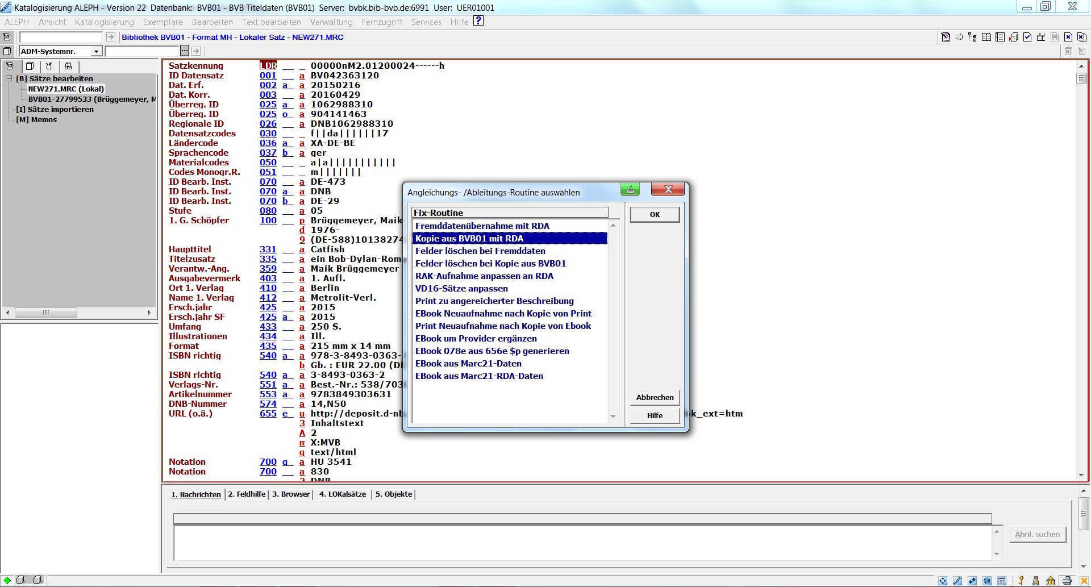The height and width of the screenshot is (587, 1091).
Task: Click the tree structure overview icon
Action: (973, 37)
